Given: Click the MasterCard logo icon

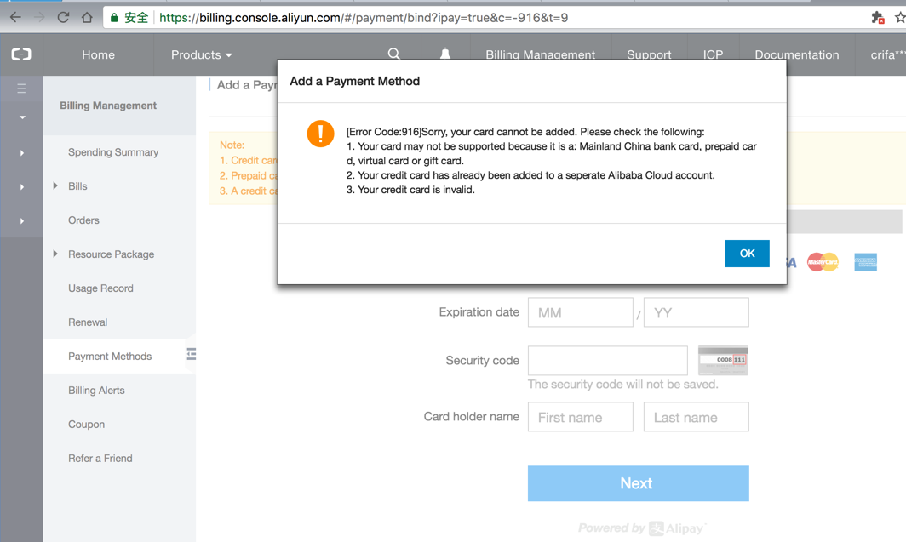Looking at the screenshot, I should [x=823, y=262].
